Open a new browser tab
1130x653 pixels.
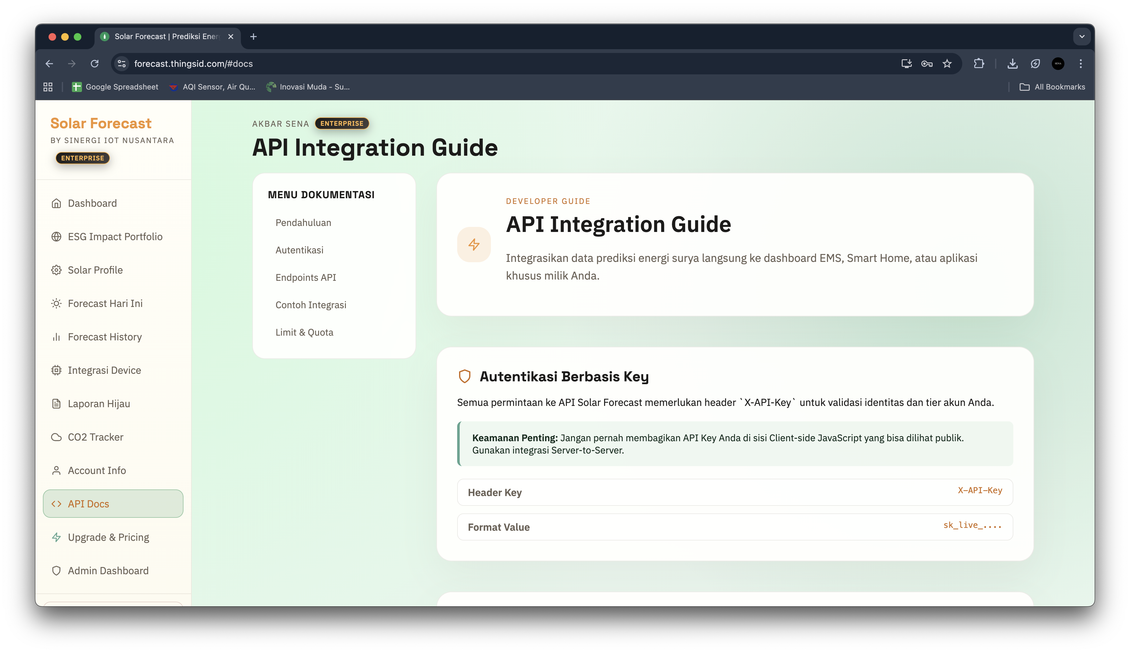pos(253,37)
